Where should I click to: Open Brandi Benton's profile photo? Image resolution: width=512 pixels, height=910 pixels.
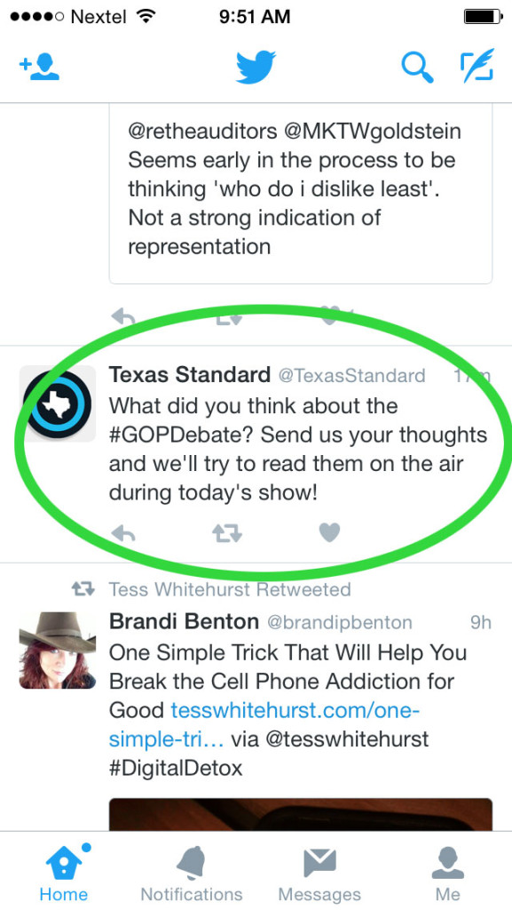58,650
